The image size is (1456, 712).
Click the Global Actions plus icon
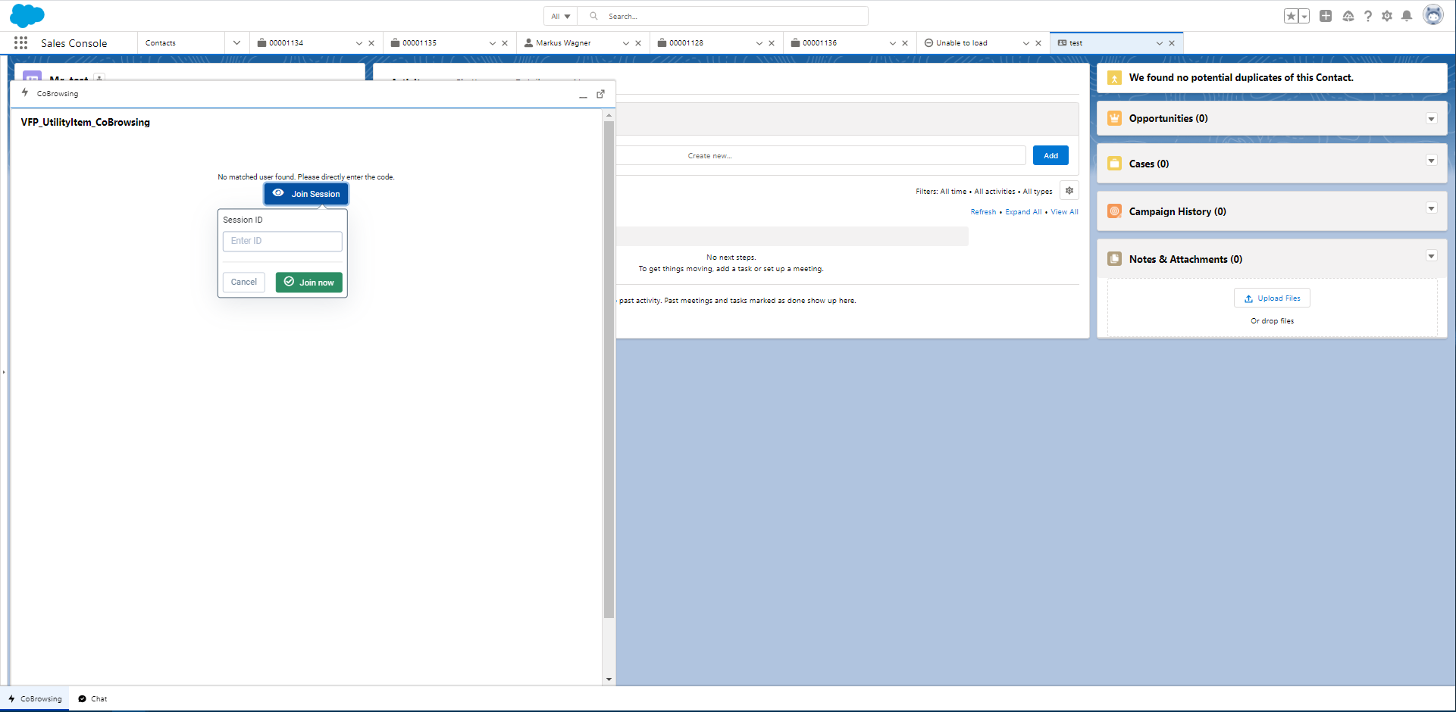pos(1326,16)
